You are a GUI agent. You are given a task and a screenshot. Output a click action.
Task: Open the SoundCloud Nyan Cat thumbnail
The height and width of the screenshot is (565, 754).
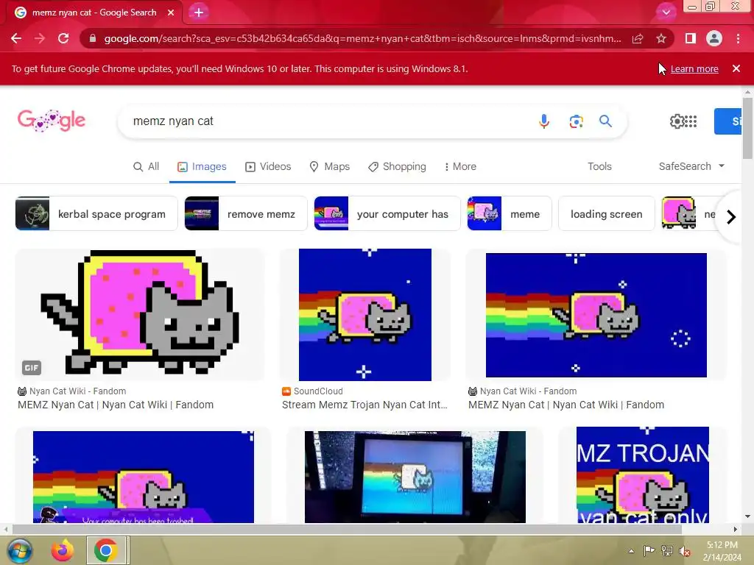click(365, 315)
